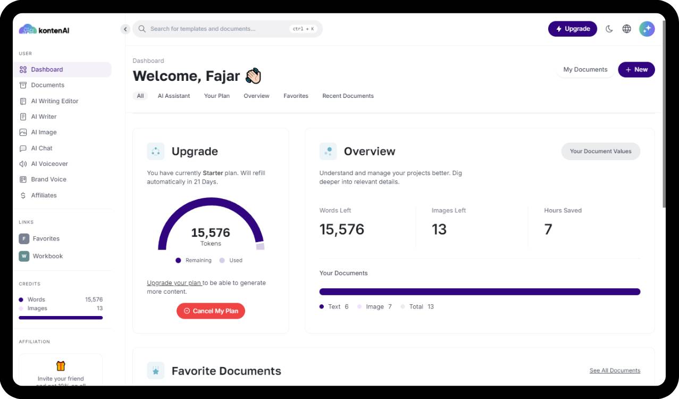Click the Documents archive icon in sidebar
Screen dimensions: 679x399
pyautogui.click(x=23, y=85)
